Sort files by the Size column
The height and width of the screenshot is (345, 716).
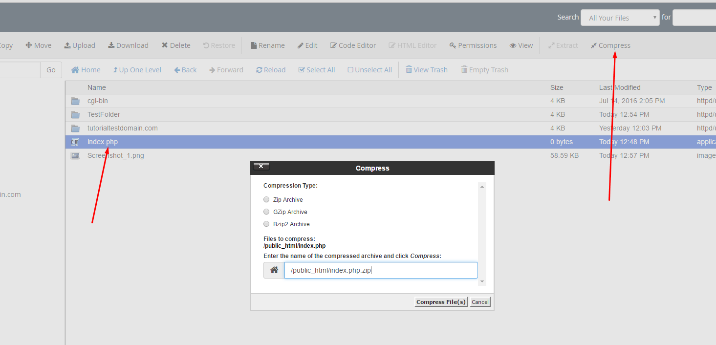tap(557, 87)
